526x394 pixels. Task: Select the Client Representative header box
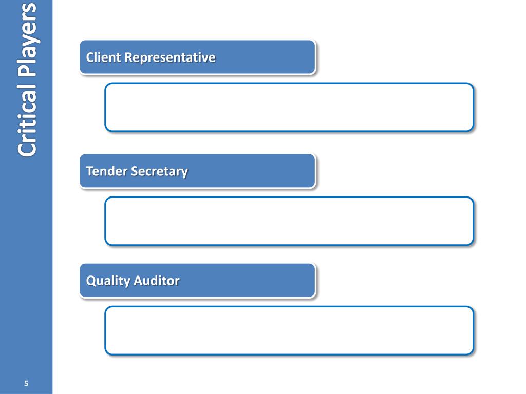point(198,57)
